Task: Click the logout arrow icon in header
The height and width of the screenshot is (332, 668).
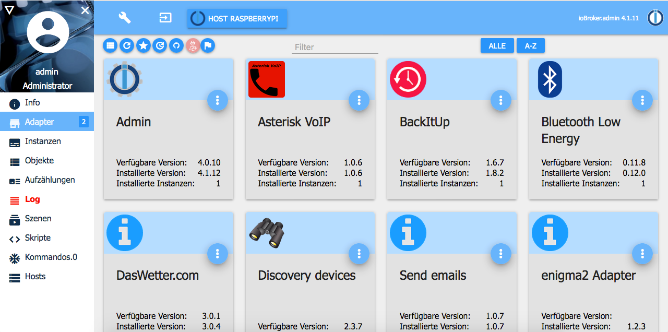Action: 165,18
